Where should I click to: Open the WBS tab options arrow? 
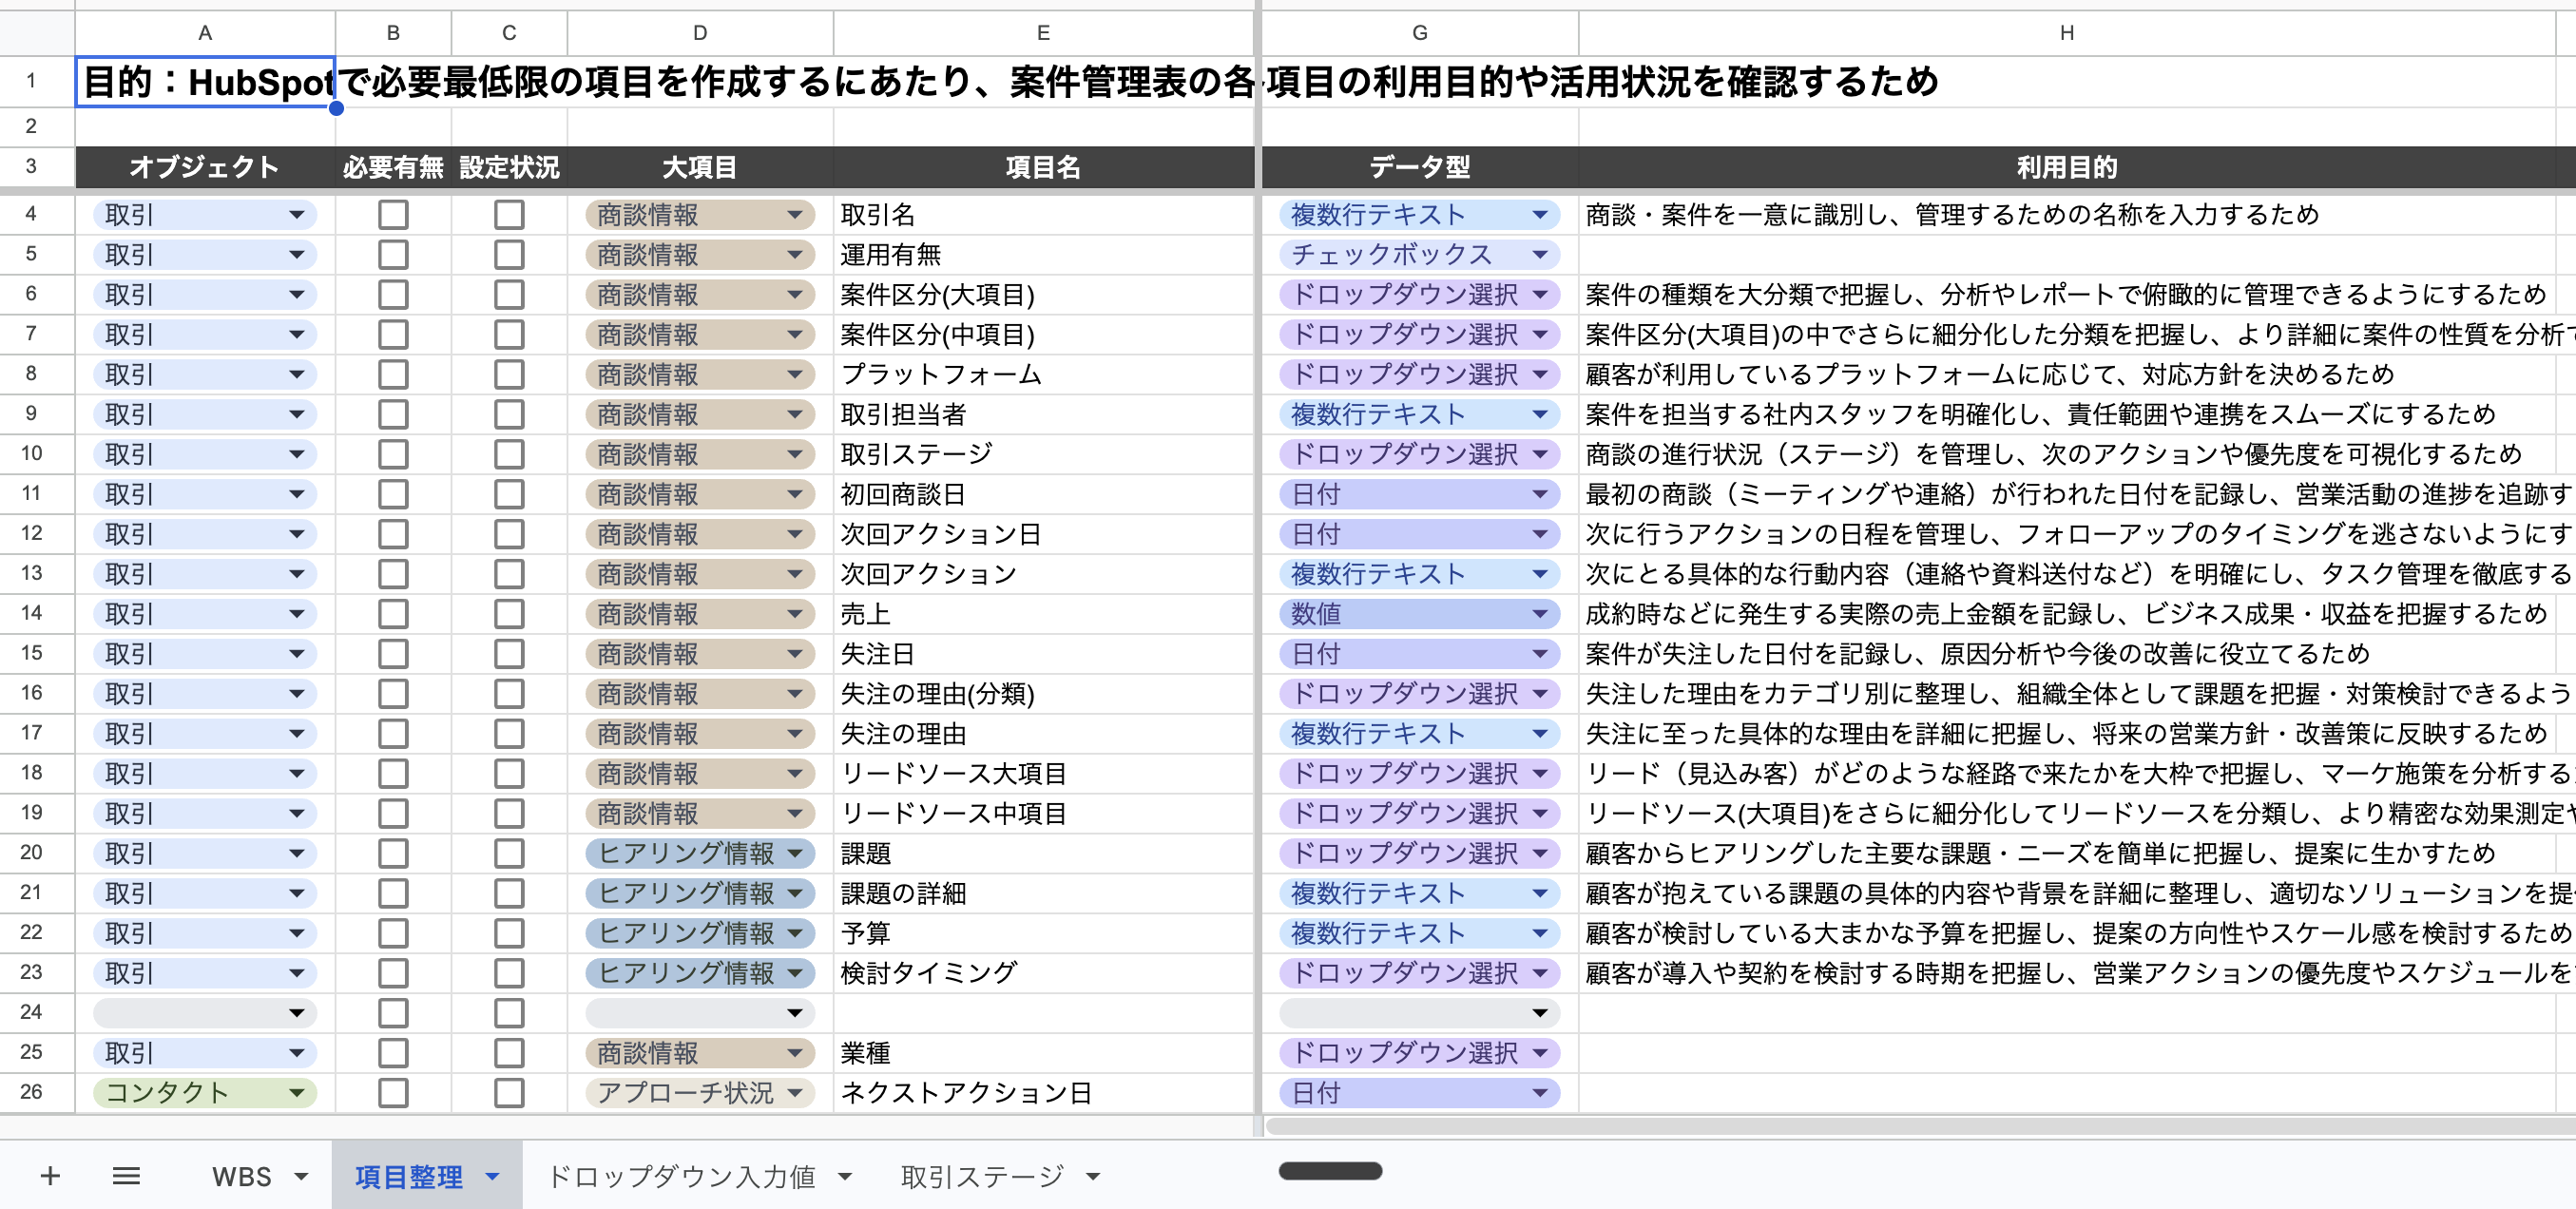[301, 1177]
